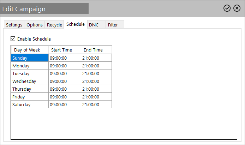
Task: Select the Sunday row cell
Action: (30, 58)
